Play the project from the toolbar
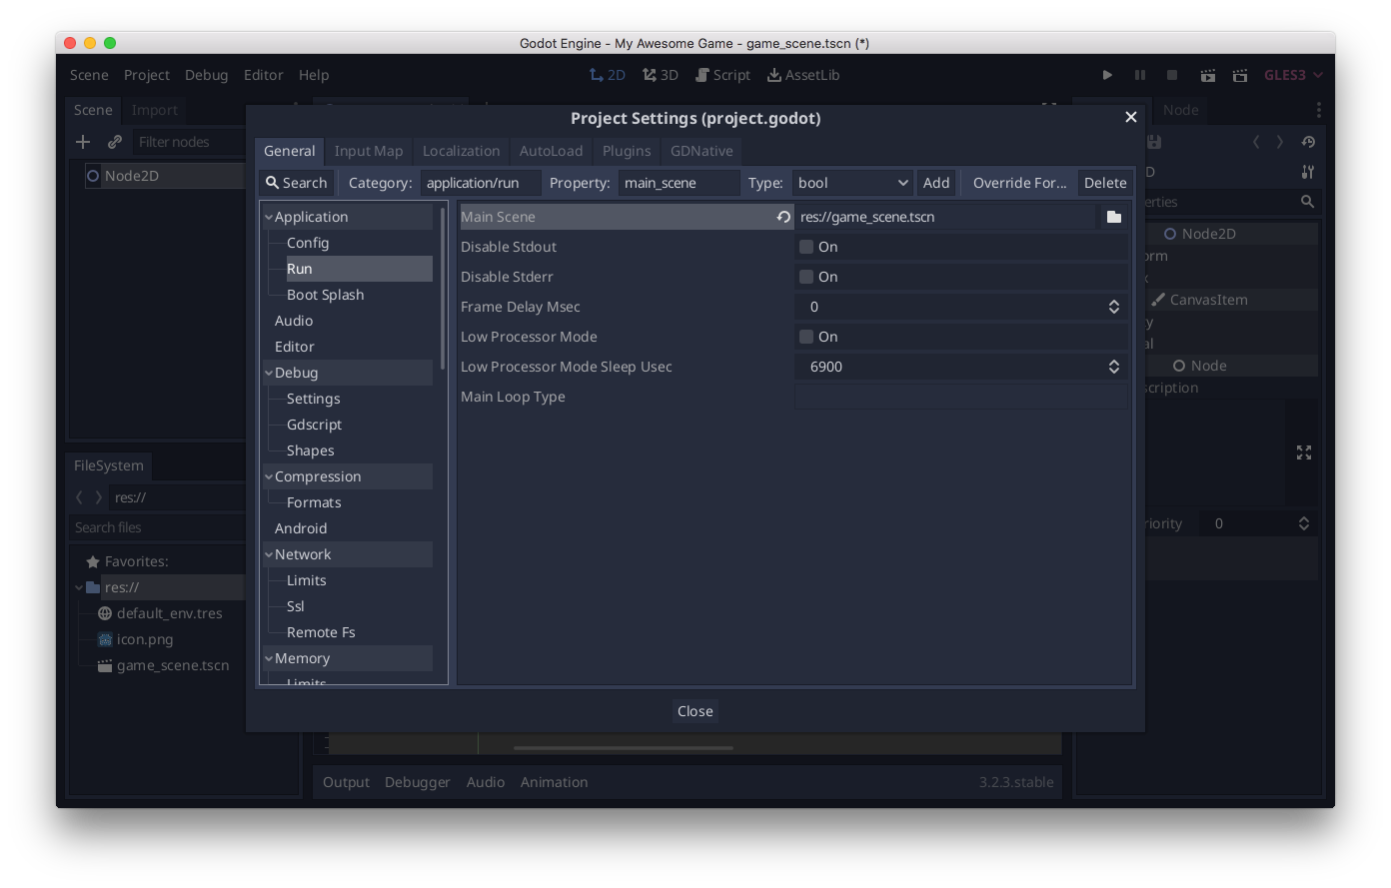This screenshot has height=888, width=1391. coord(1107,75)
